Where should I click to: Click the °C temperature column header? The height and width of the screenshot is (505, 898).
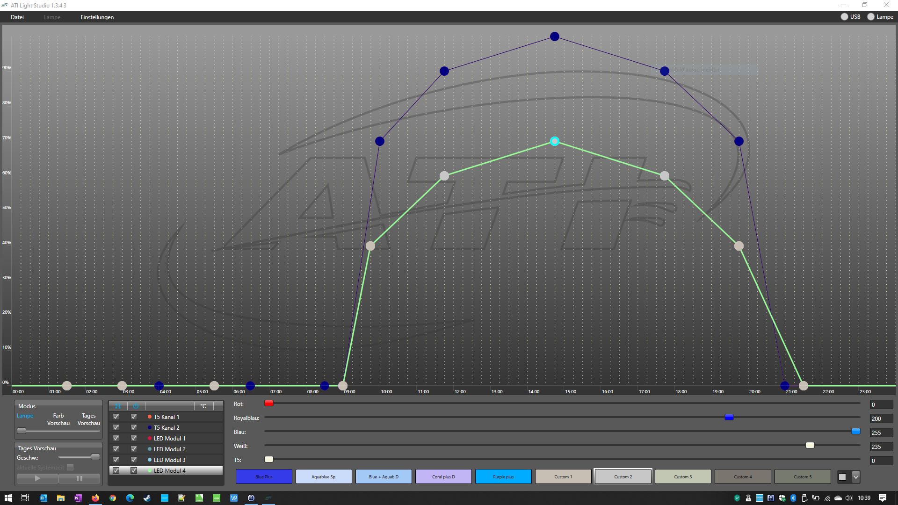tap(203, 406)
